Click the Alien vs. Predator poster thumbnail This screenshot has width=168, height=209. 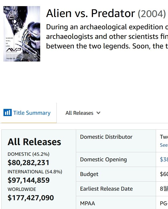(22, 34)
